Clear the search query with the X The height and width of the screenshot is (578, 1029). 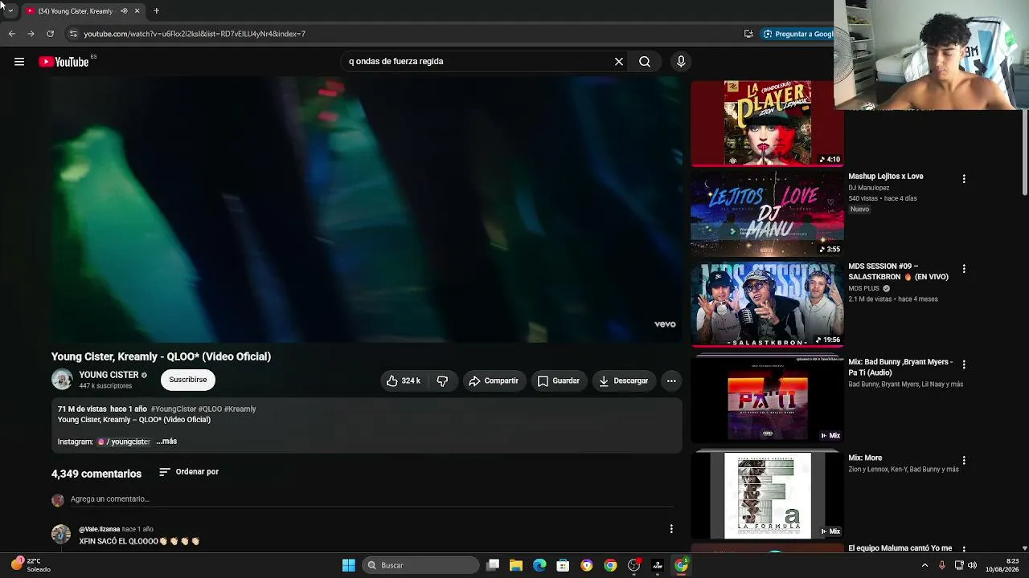point(619,62)
